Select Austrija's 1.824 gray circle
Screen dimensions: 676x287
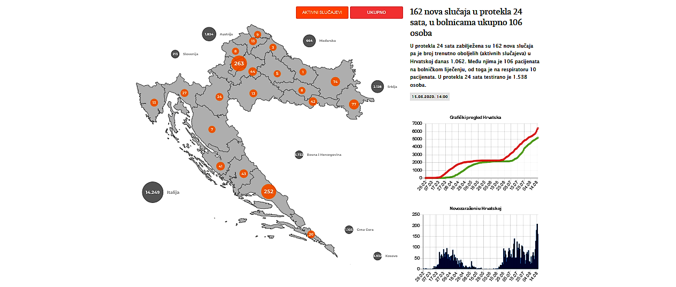tap(209, 34)
